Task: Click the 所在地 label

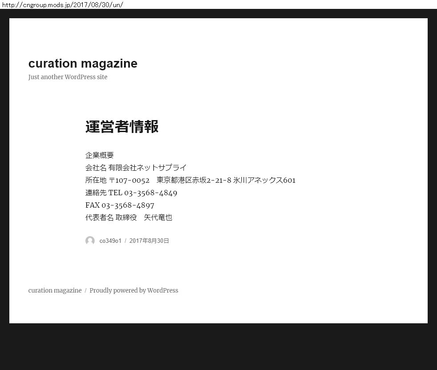Action: tap(96, 180)
